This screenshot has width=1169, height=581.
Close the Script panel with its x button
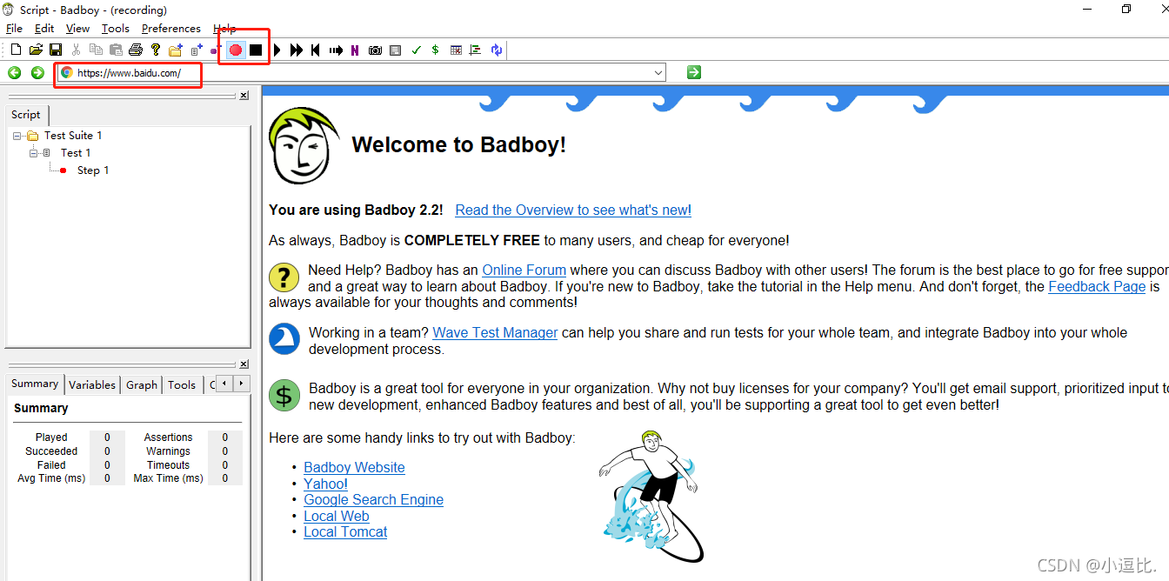pos(244,96)
